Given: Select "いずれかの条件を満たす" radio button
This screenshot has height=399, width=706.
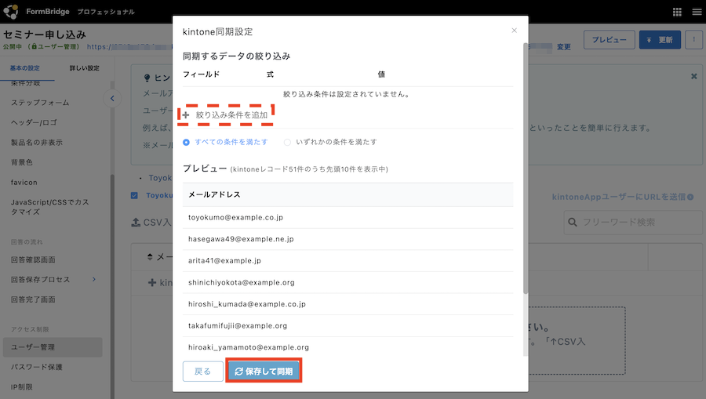Looking at the screenshot, I should pos(287,142).
